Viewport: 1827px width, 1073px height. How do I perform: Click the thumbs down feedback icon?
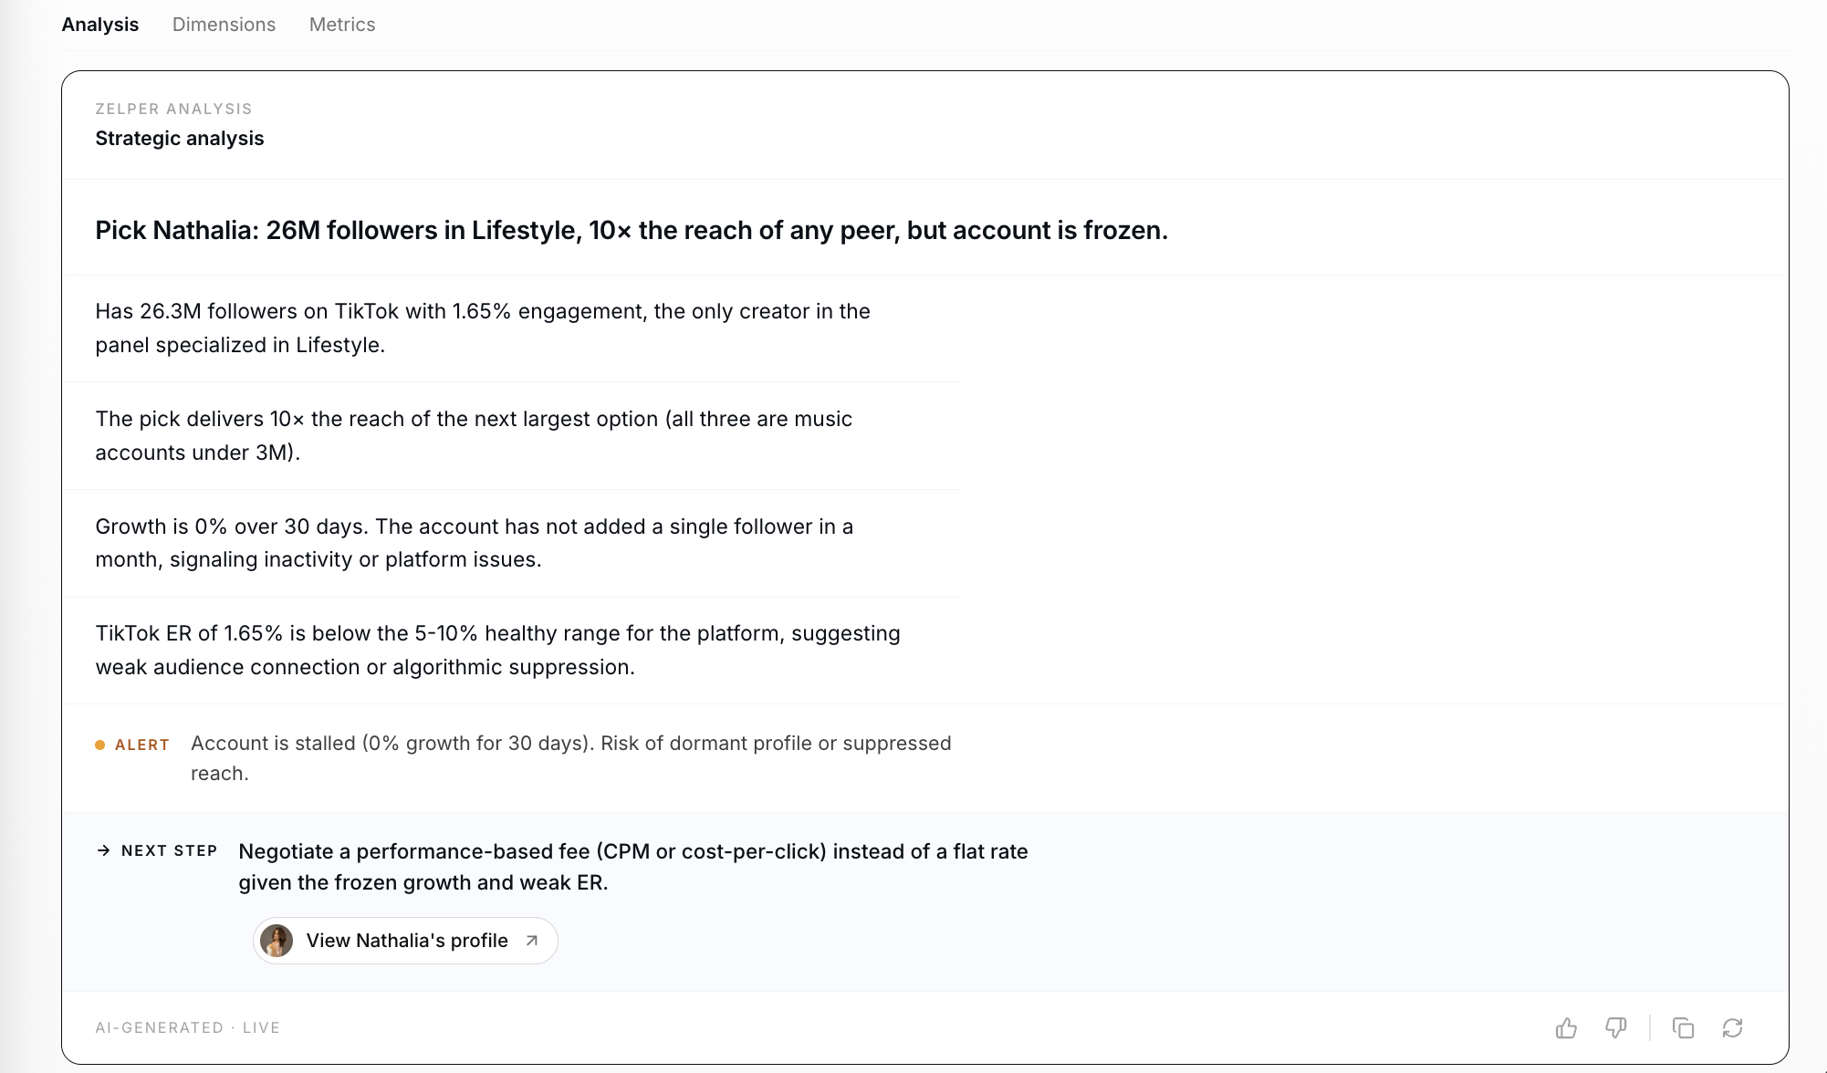(1615, 1028)
